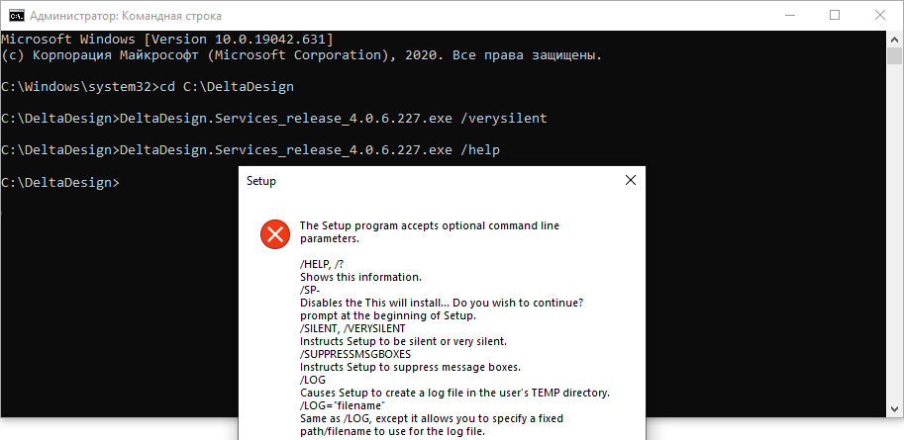Click the Microsoft Corporation copyright line
Image resolution: width=904 pixels, height=440 pixels.
[302, 55]
